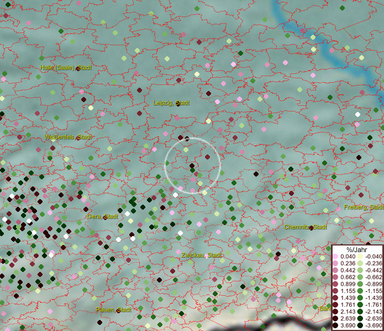This screenshot has height=331, width=384.
Task: Click the legend swatch for 1.155
Action: [x=335, y=291]
